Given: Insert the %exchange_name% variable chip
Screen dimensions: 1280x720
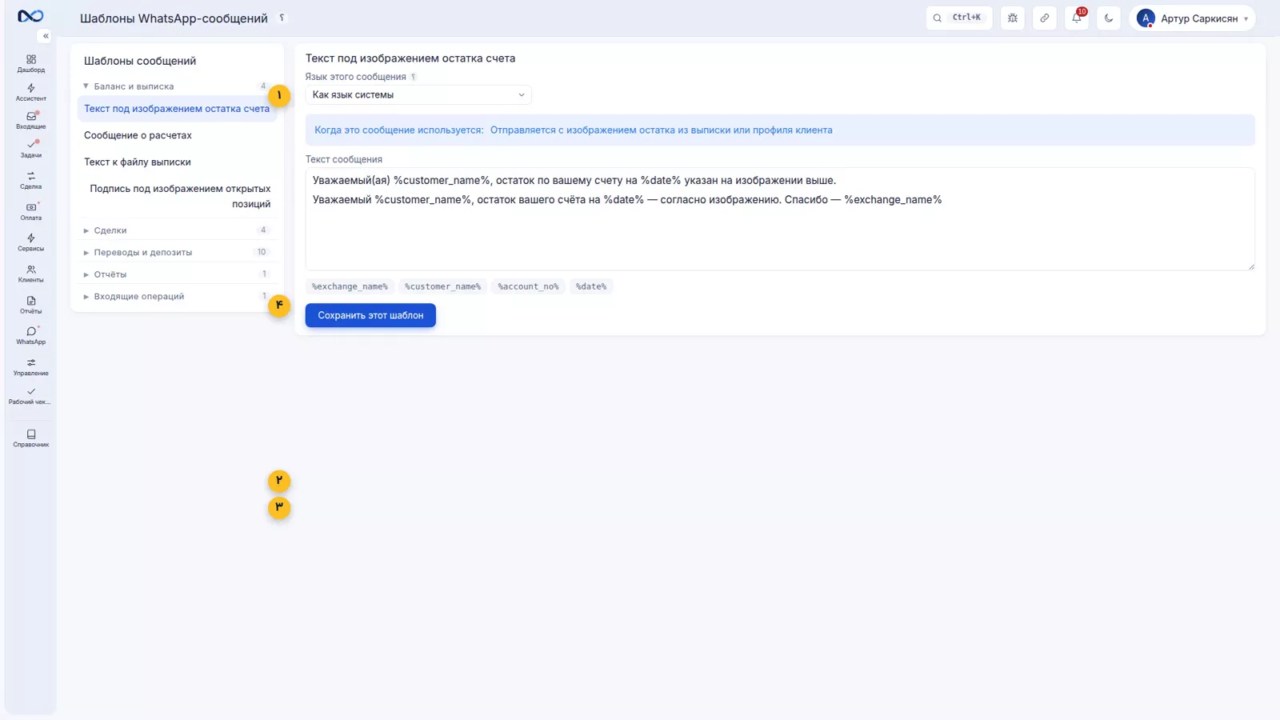Looking at the screenshot, I should (350, 286).
